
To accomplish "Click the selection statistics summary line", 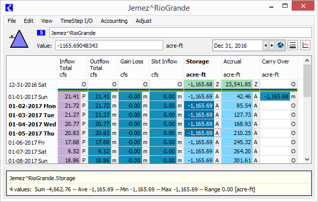I will pyautogui.click(x=132, y=189).
